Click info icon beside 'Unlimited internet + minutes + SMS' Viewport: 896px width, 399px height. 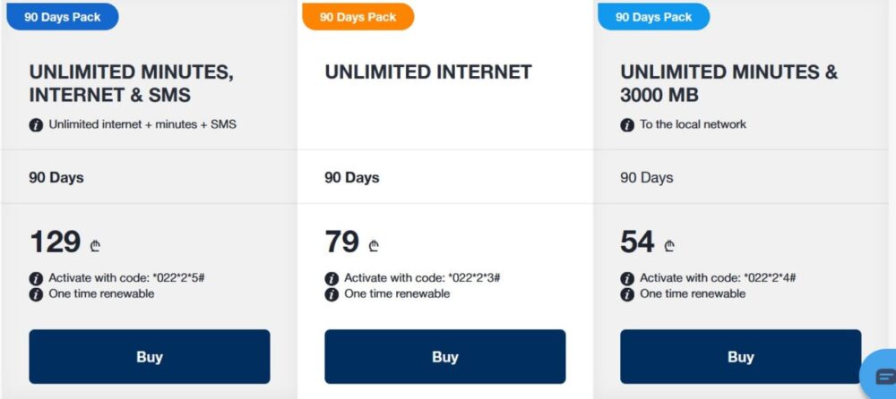[x=36, y=124]
